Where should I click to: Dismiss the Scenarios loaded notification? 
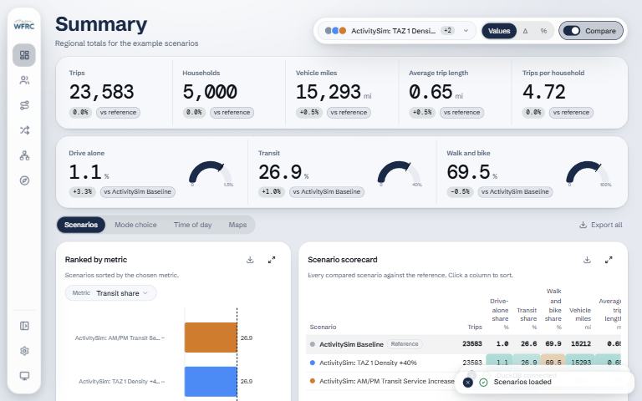point(467,382)
